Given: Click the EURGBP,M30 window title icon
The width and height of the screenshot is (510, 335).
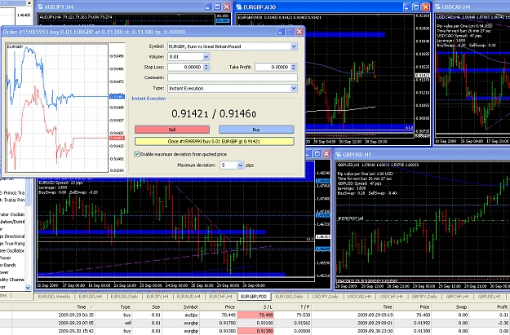Looking at the screenshot, I should (x=239, y=7).
